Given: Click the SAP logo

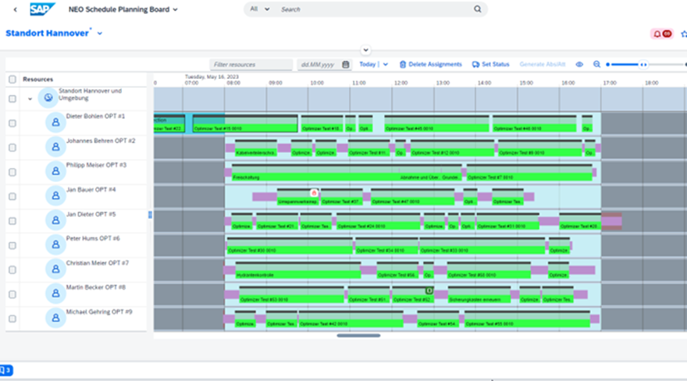Looking at the screenshot, I should pos(42,9).
